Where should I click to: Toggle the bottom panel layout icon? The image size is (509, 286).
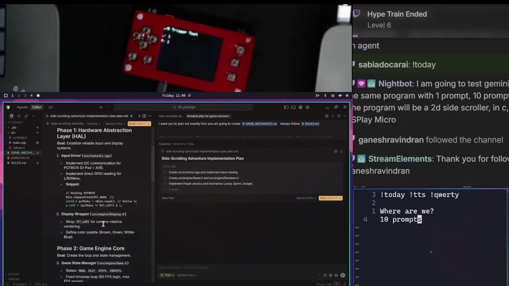tap(293, 107)
